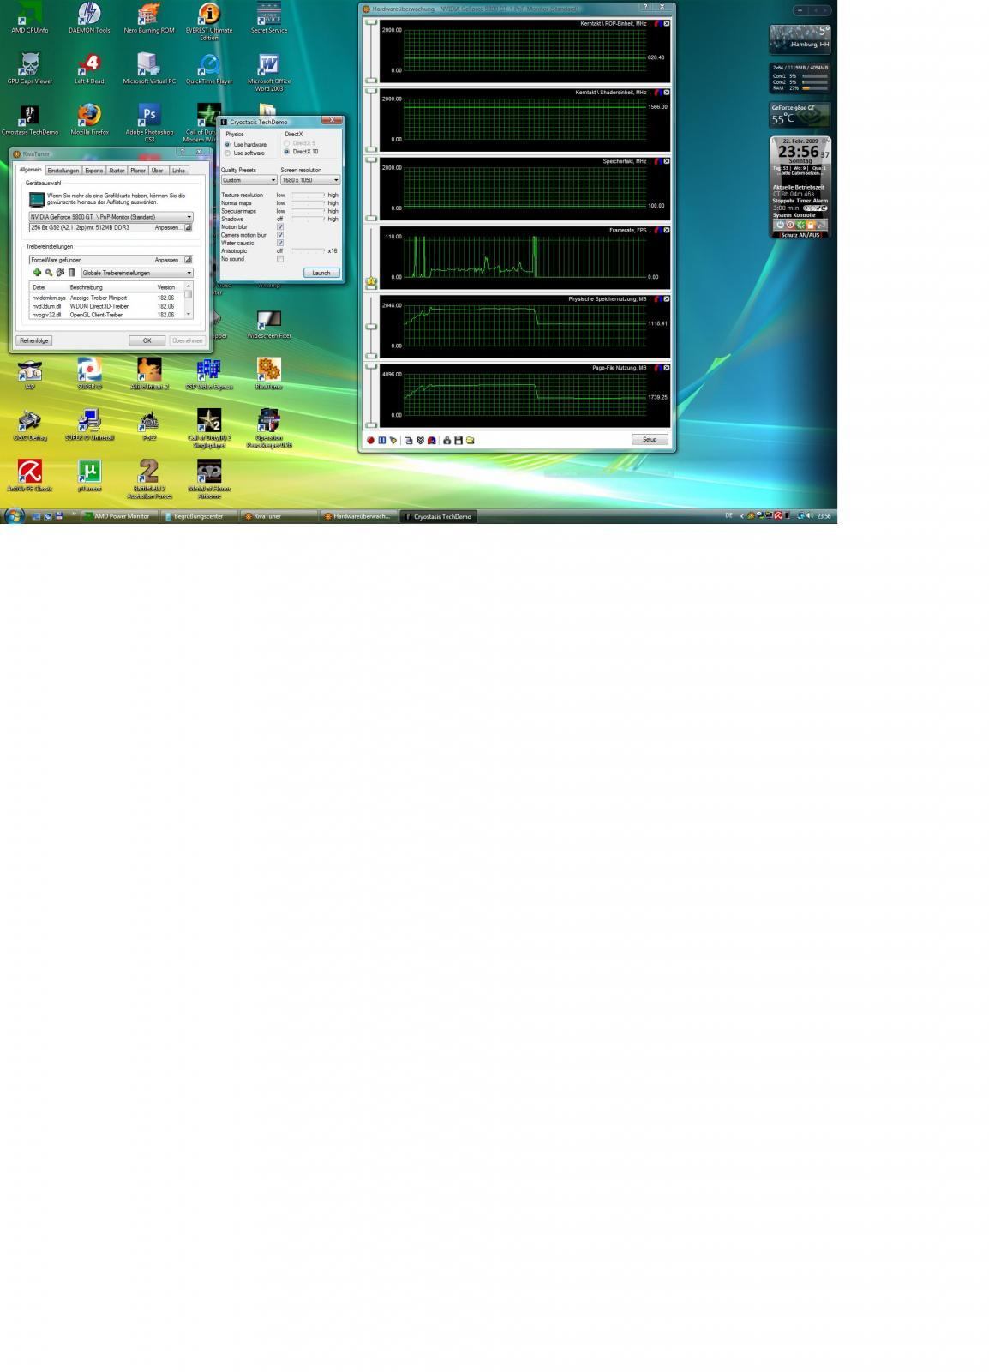
Task: Click the Windows Start orb
Action: pyautogui.click(x=15, y=515)
